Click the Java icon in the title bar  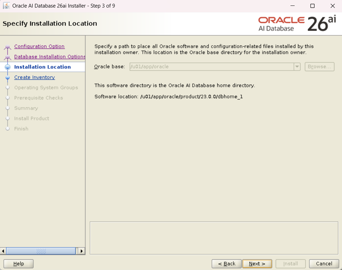6,6
